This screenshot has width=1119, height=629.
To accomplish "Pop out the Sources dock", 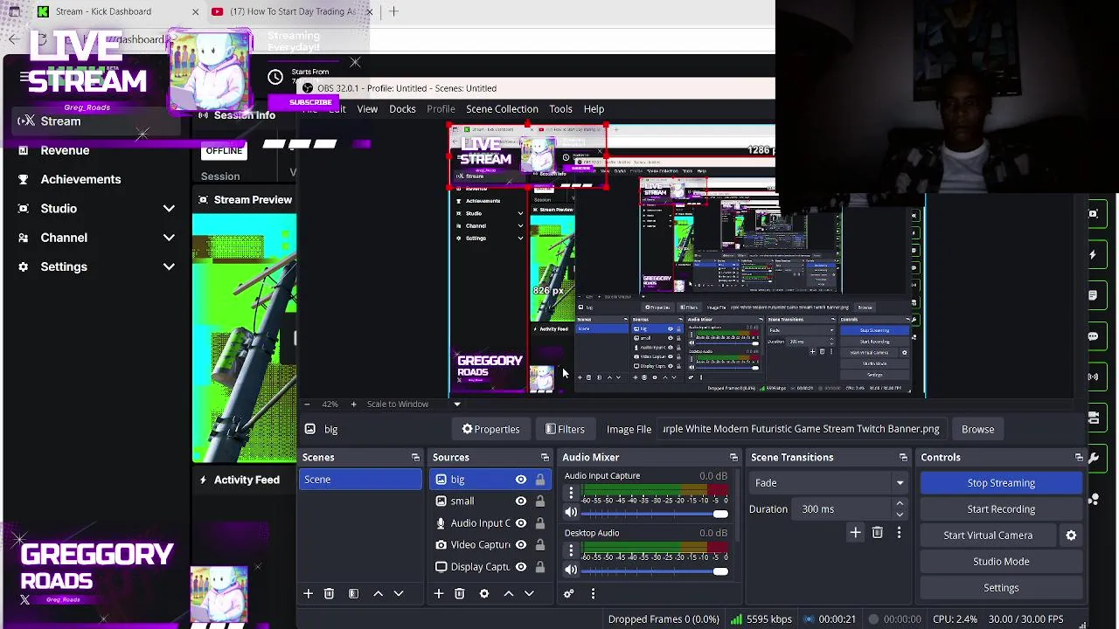I will [545, 458].
